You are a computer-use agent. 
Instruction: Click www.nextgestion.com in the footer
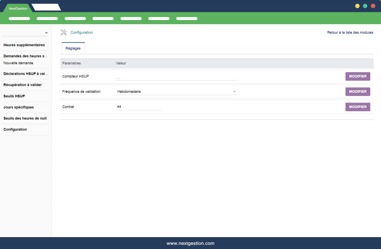[x=190, y=243]
